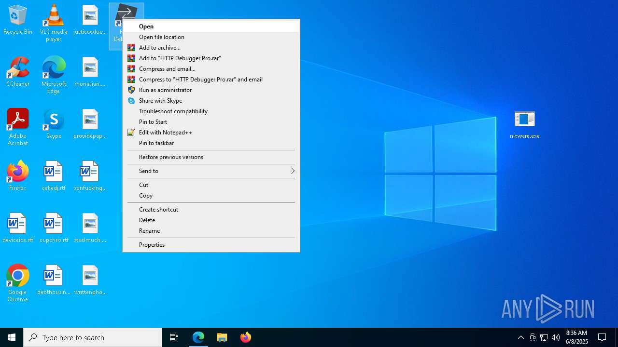Open the Recycle Bin desktop icon

click(x=18, y=20)
